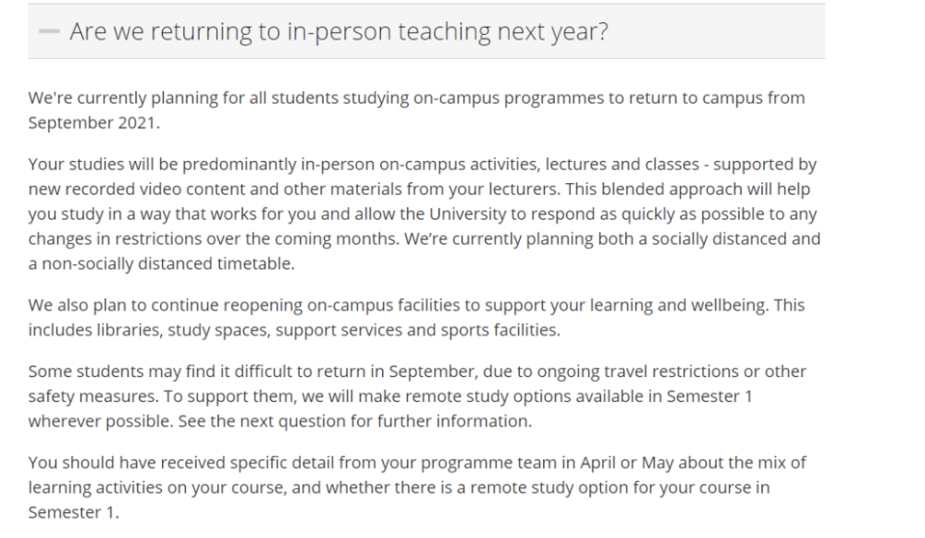Click the line starting "safety measures. To support them"
The image size is (925, 538).
tap(390, 396)
